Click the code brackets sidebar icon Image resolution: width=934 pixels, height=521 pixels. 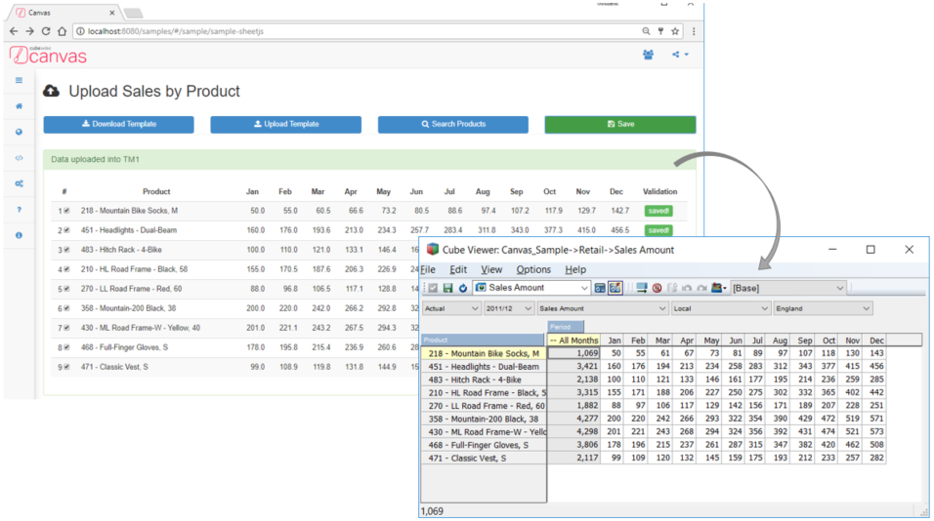(x=19, y=158)
